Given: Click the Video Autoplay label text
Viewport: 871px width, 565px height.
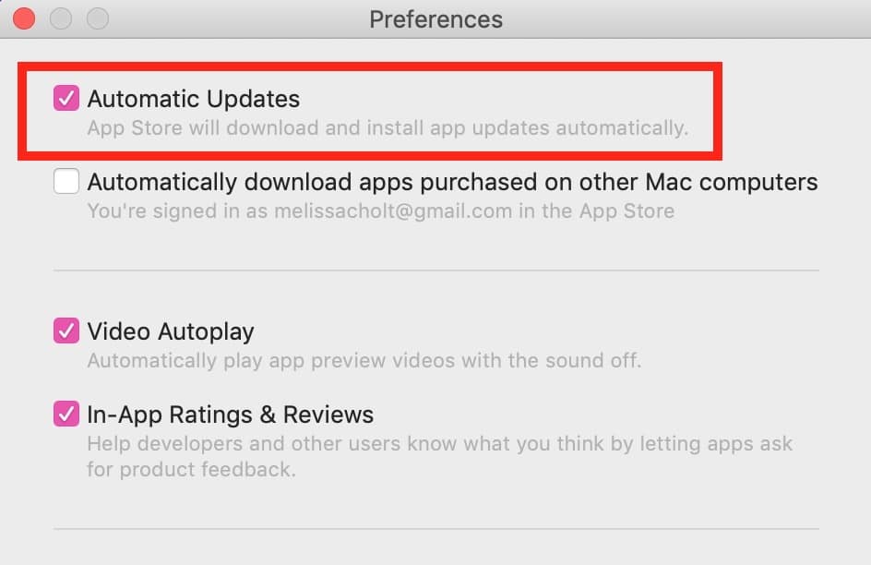Looking at the screenshot, I should click(171, 331).
